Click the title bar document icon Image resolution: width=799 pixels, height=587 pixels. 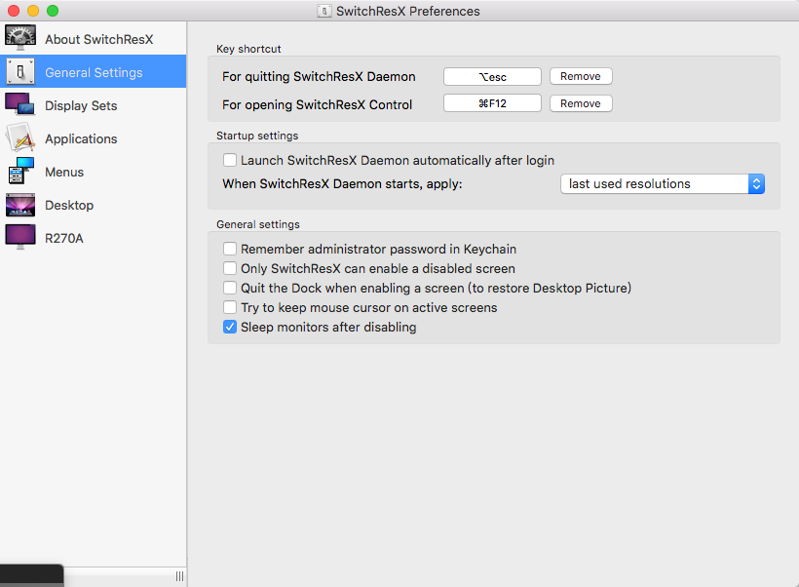coord(324,11)
